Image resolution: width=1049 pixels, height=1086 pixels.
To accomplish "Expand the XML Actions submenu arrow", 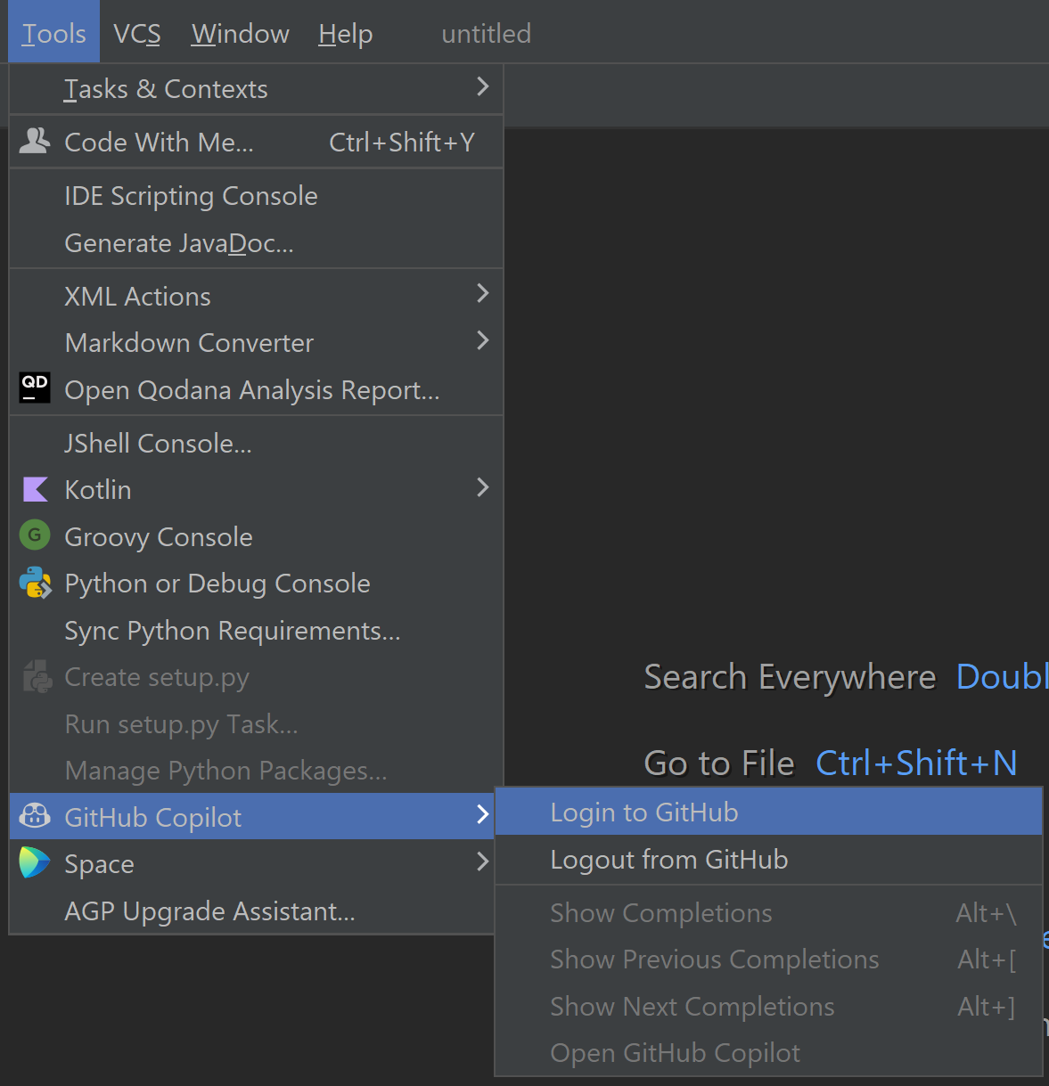I will pyautogui.click(x=482, y=293).
